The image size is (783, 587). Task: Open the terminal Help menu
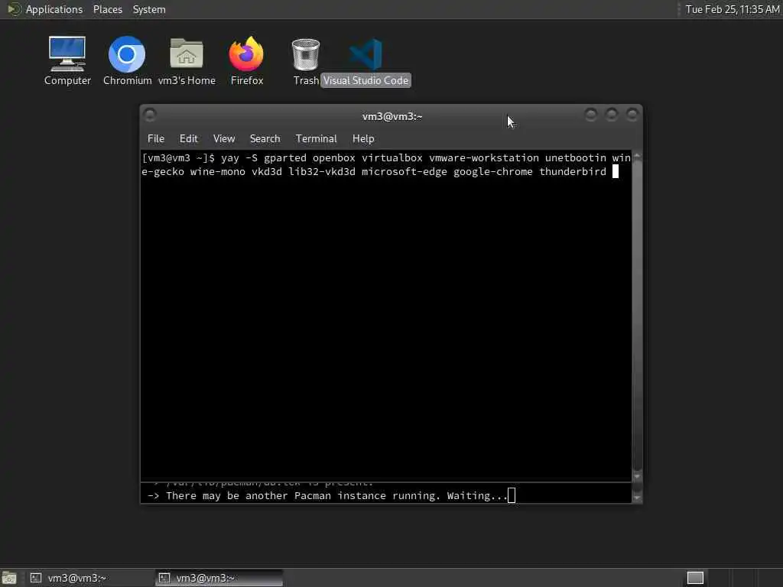point(363,139)
